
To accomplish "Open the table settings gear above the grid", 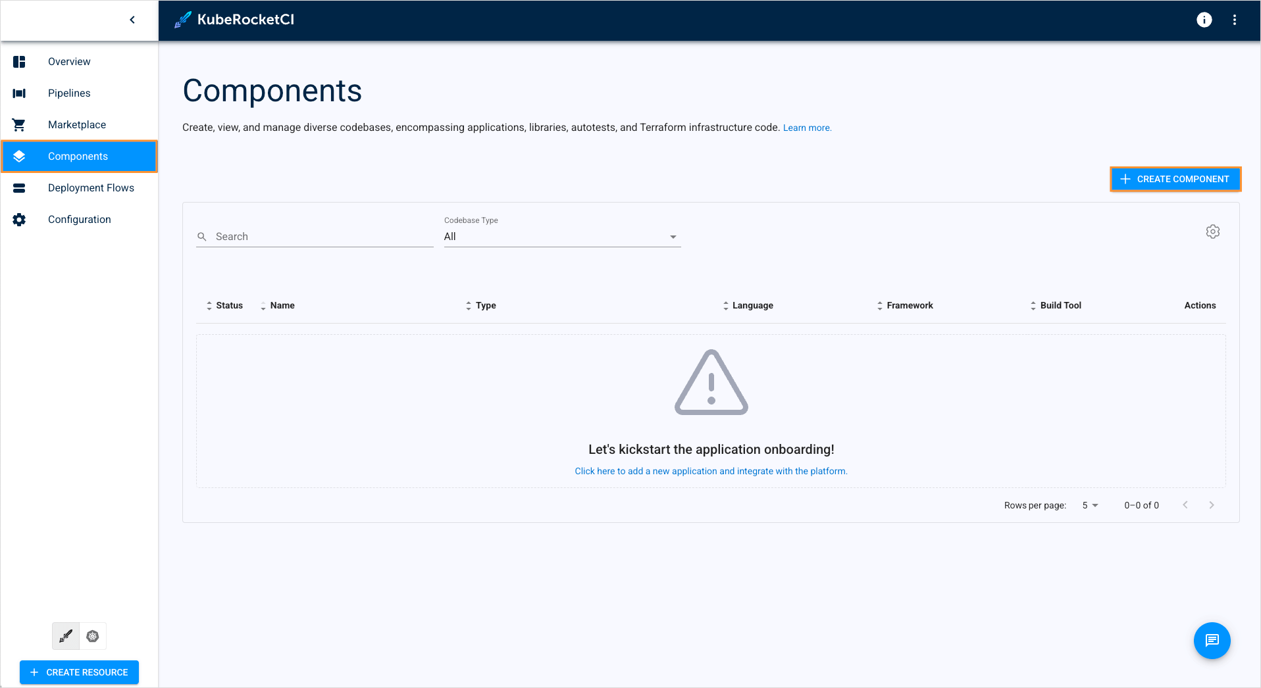I will pyautogui.click(x=1213, y=232).
